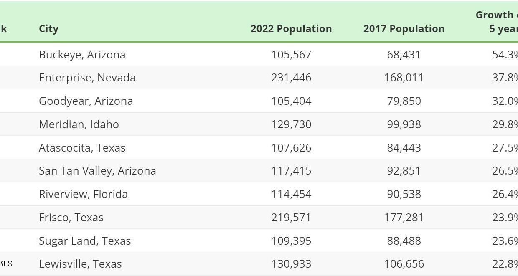Select the San Tan Valley, Arizona row
The height and width of the screenshot is (276, 518).
click(x=259, y=171)
